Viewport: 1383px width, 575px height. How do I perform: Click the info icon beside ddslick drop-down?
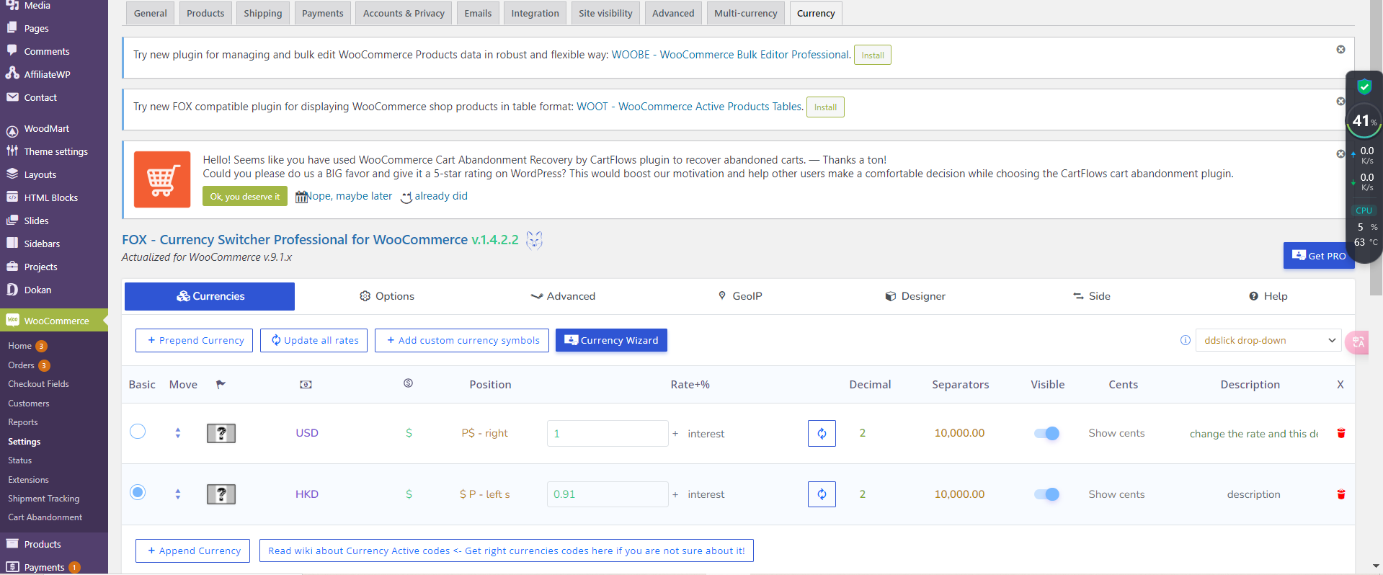click(1186, 340)
